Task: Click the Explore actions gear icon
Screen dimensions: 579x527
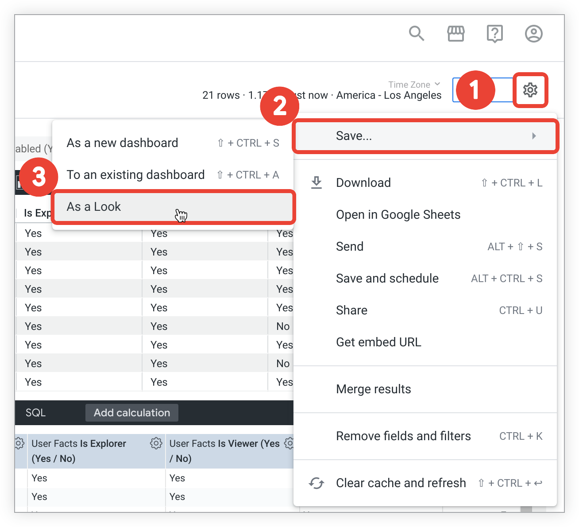Action: coord(530,90)
